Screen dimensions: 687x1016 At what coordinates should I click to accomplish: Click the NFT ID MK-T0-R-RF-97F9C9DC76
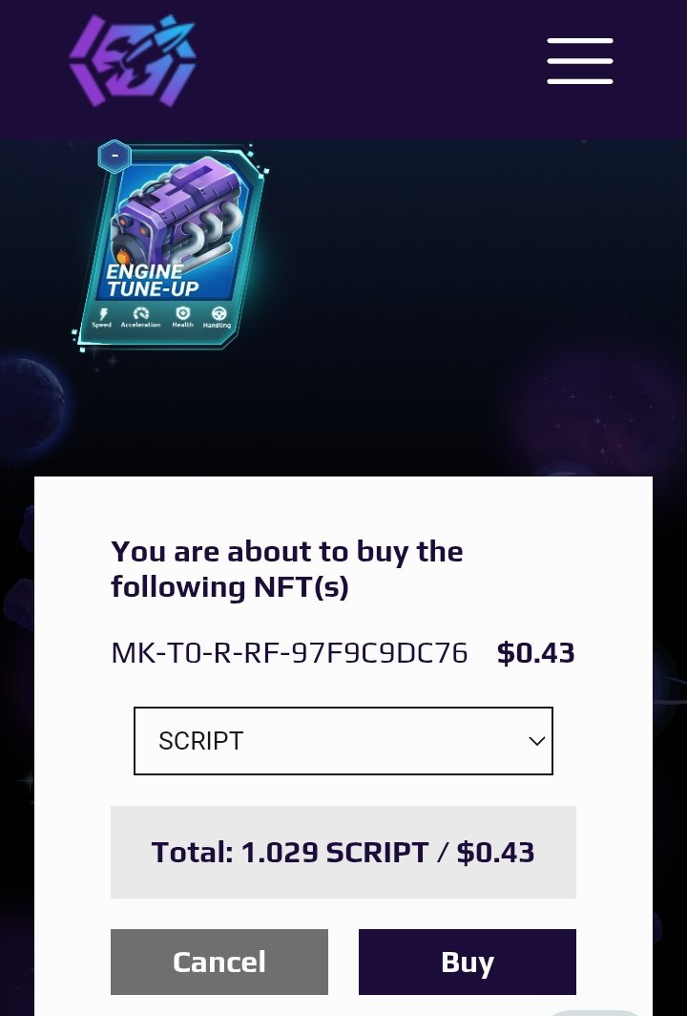pyautogui.click(x=289, y=652)
